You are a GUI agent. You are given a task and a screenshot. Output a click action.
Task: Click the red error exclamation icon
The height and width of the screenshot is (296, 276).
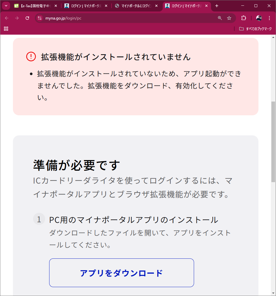click(x=31, y=57)
